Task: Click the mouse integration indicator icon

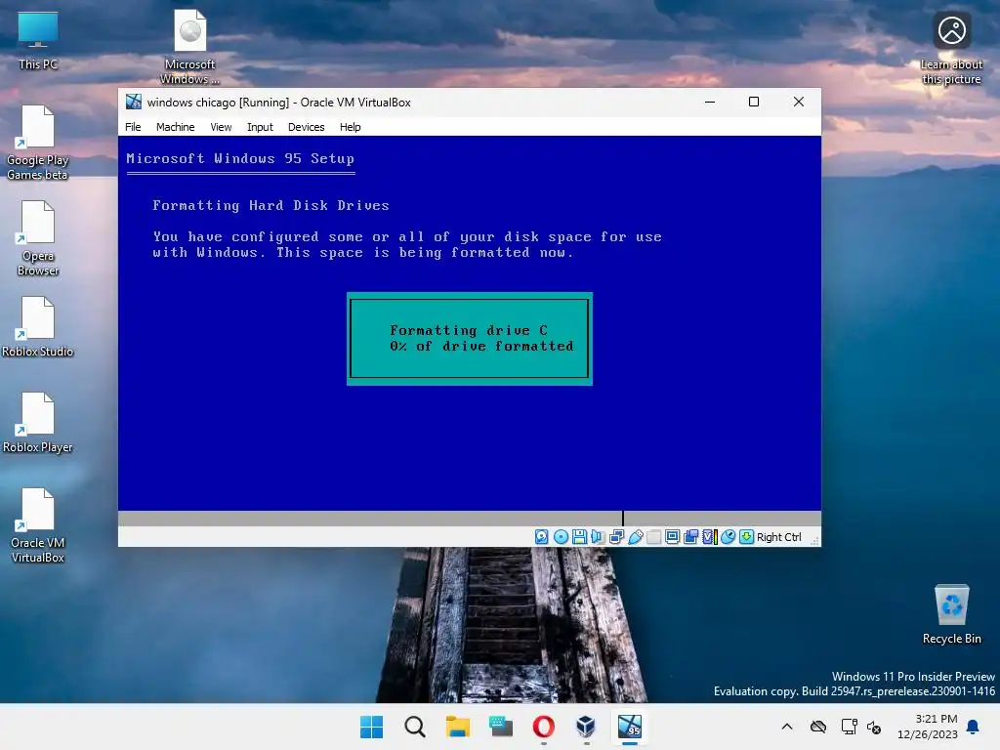Action: tap(728, 537)
